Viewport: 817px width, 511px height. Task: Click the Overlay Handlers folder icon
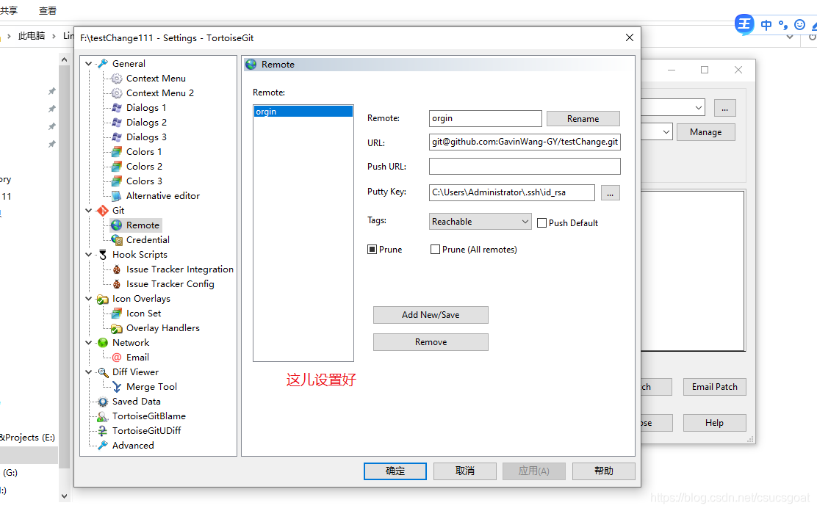tap(117, 328)
